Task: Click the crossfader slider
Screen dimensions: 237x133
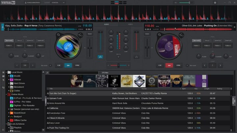Action: point(118,65)
